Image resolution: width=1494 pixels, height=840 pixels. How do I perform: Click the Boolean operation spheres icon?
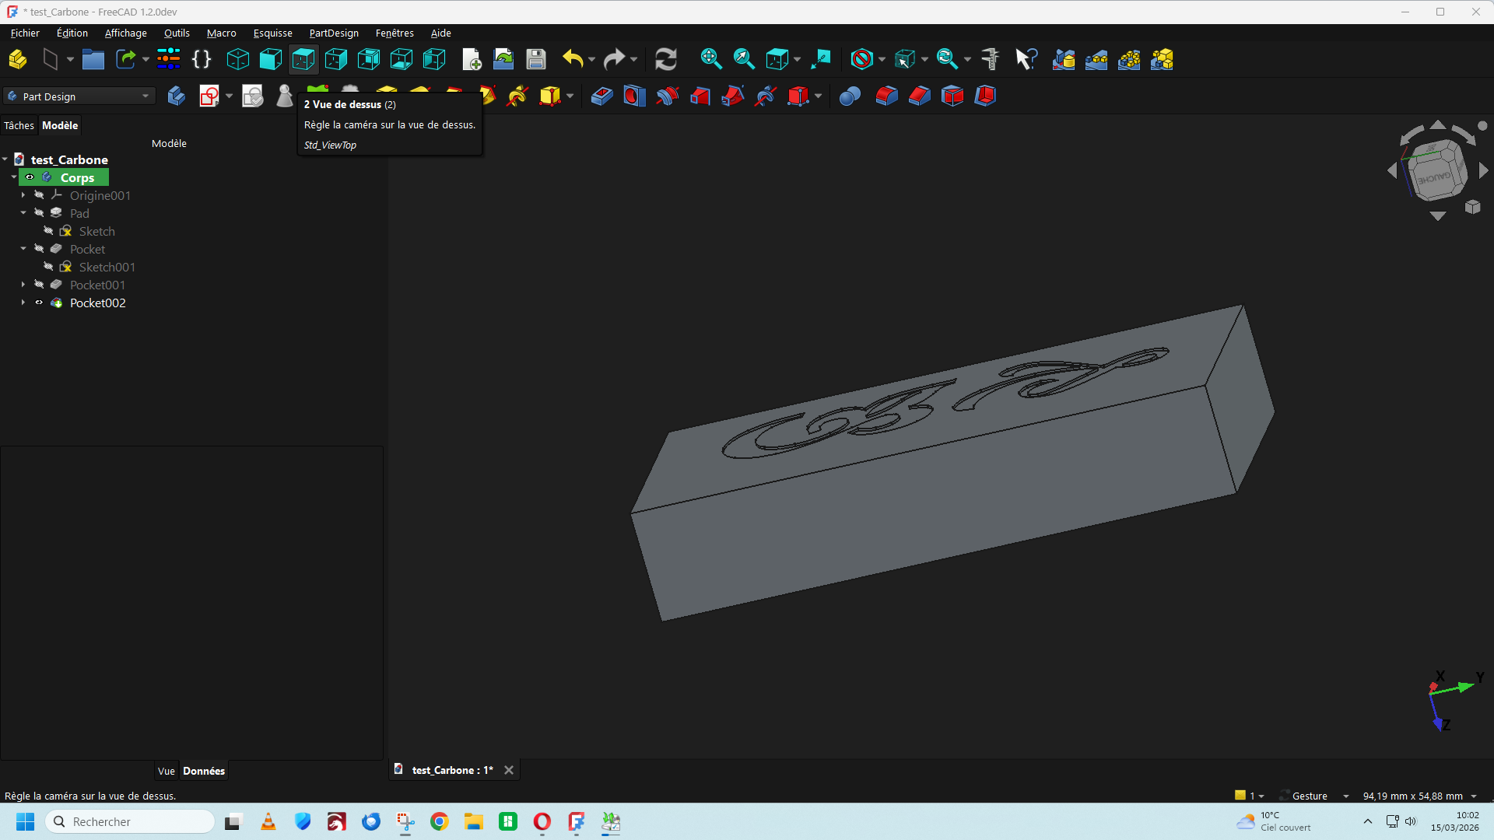tap(850, 96)
